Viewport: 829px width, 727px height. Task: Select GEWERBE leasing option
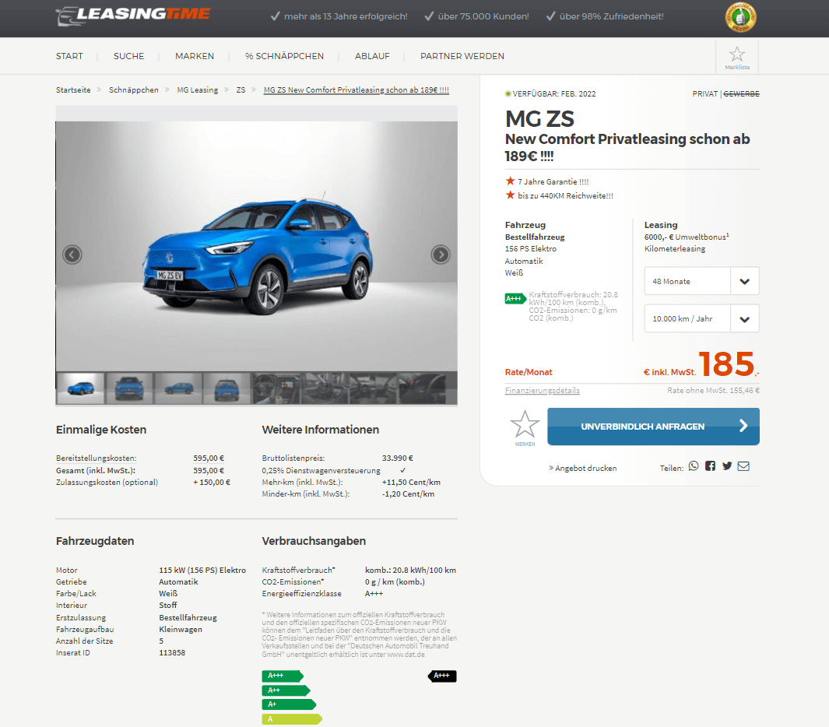[741, 93]
